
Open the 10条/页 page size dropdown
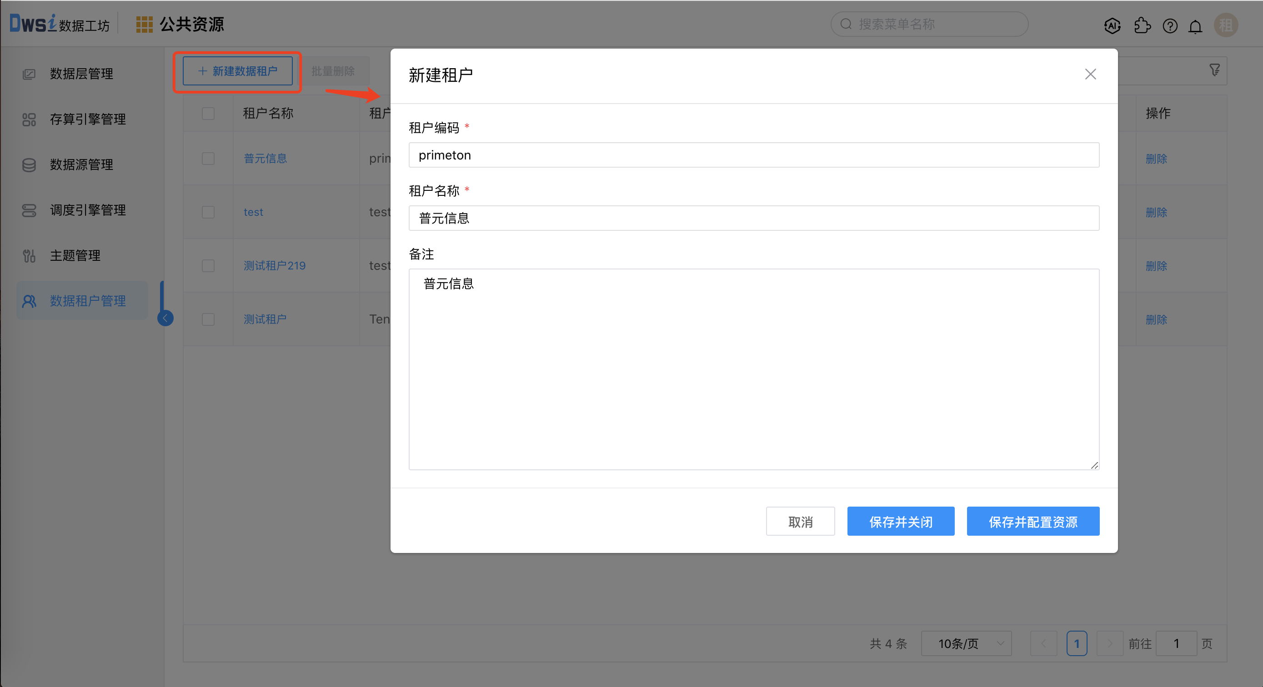(x=965, y=643)
